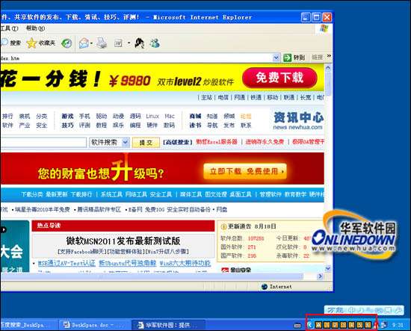Screen dimensions: 411x331
Task: Click the horse-head toolbar icon
Action: (140, 43)
